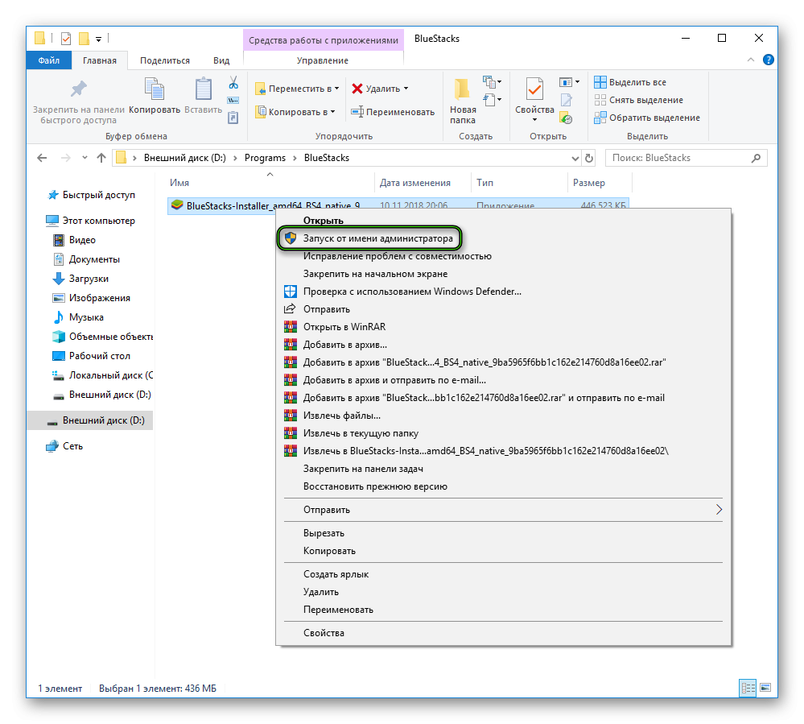The image size is (804, 724).
Task: Select Быстрый доступ in the sidebar
Action: point(98,195)
